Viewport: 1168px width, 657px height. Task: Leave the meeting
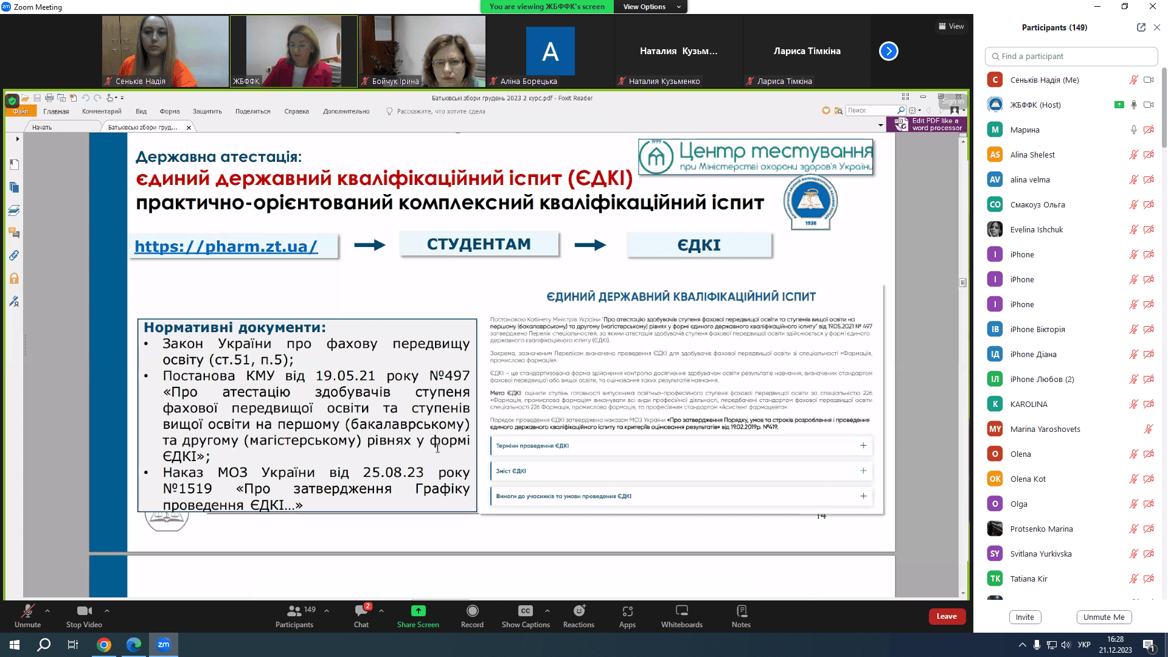pos(947,616)
